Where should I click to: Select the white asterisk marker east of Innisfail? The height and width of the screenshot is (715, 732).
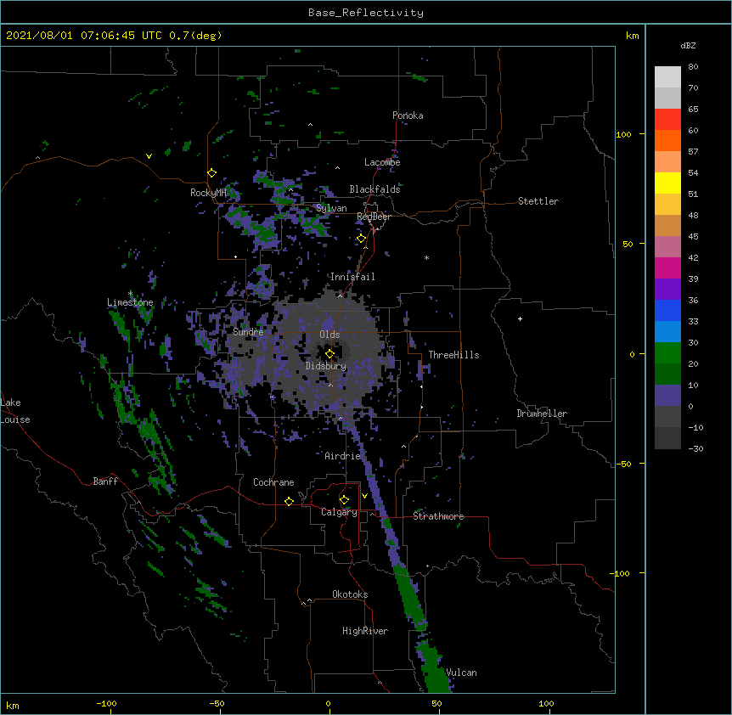tap(426, 257)
